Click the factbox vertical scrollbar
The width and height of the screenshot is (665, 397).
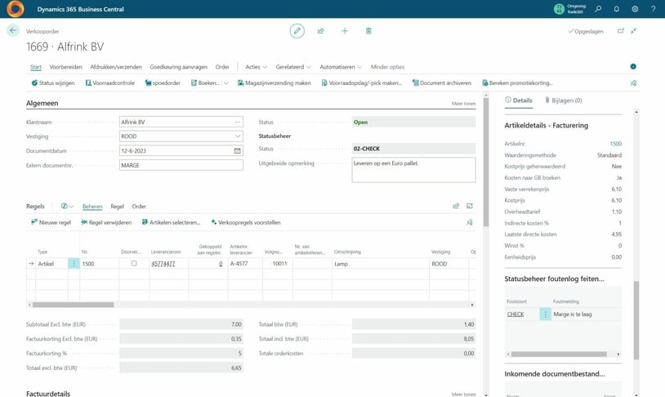(x=636, y=320)
